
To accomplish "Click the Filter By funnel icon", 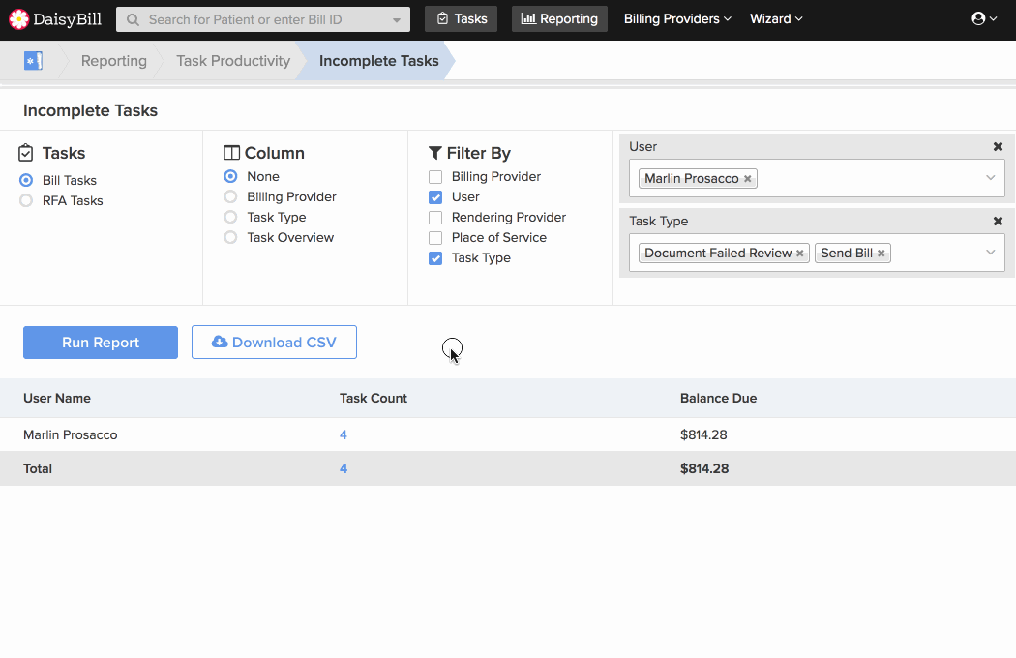I will [x=435, y=153].
